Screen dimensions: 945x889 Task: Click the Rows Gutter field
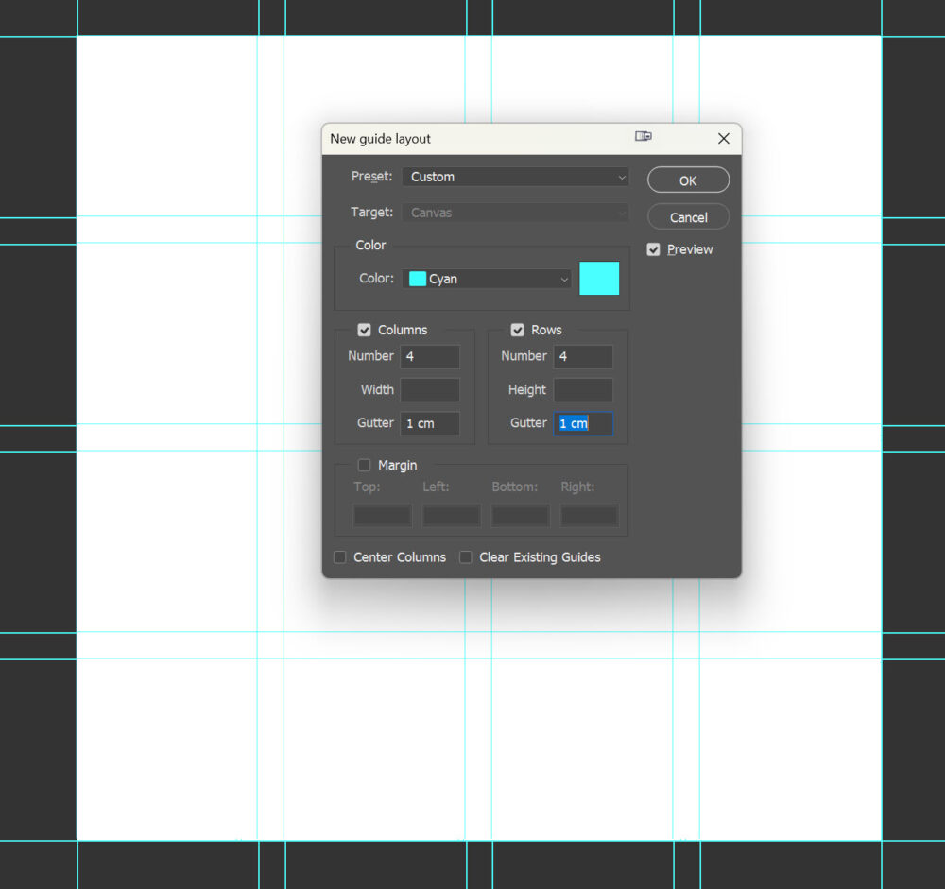583,423
